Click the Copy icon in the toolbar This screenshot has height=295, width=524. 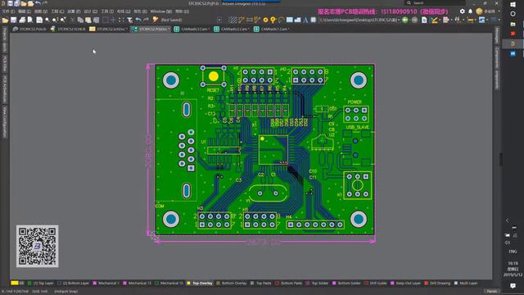tap(80, 20)
